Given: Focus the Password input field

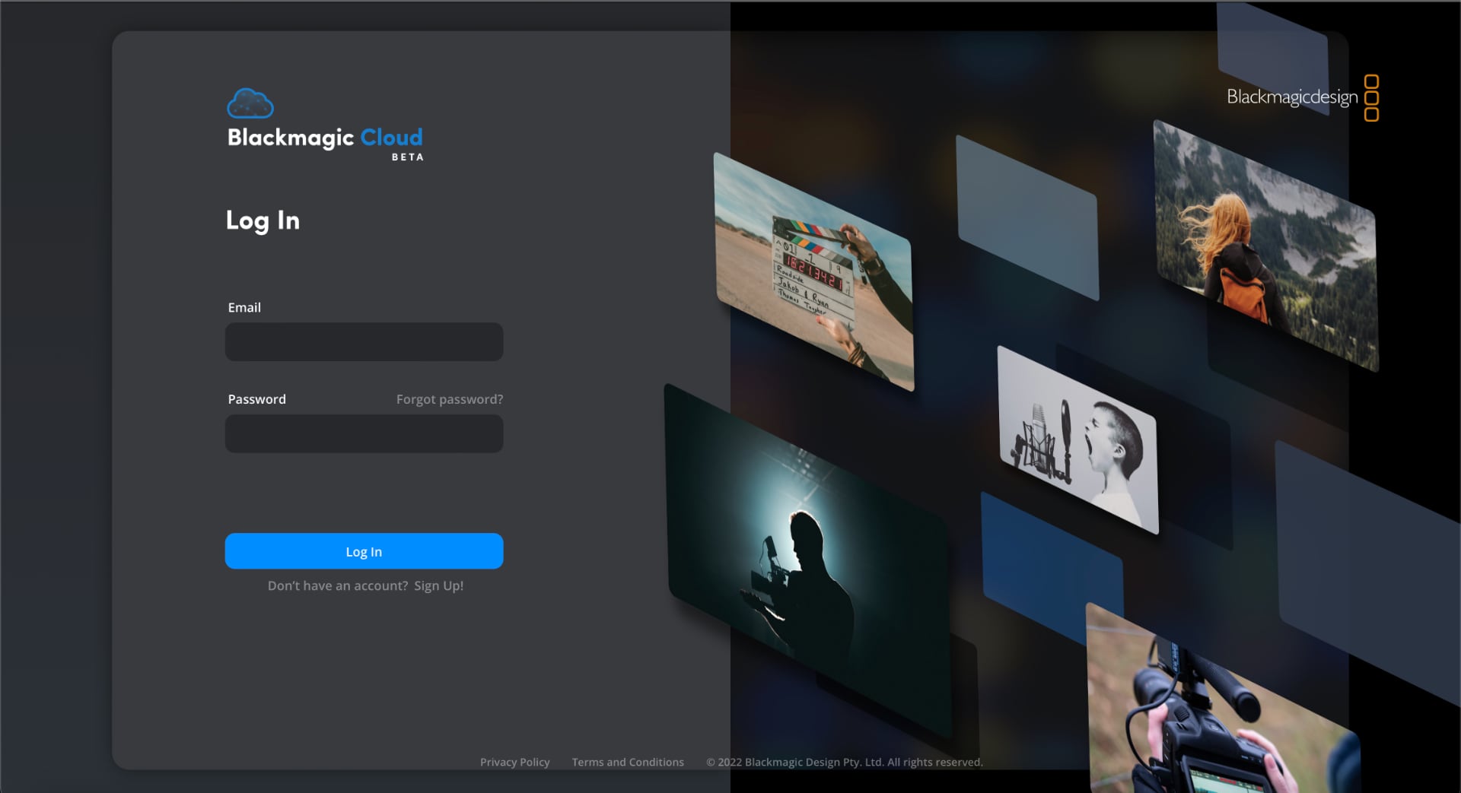Looking at the screenshot, I should [364, 433].
